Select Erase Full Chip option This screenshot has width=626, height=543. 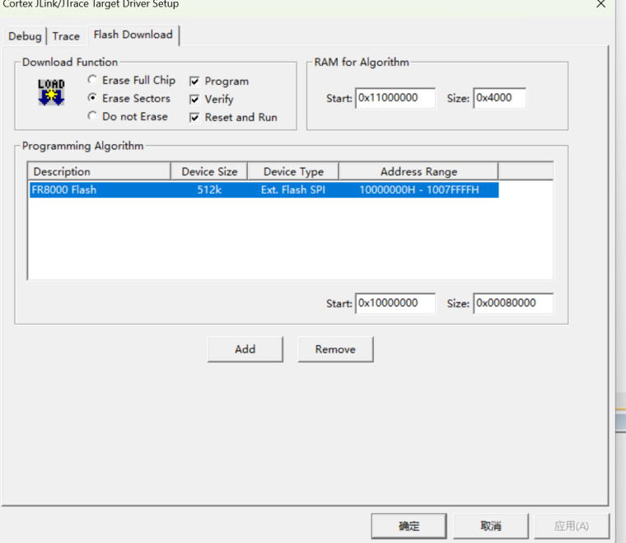click(92, 80)
